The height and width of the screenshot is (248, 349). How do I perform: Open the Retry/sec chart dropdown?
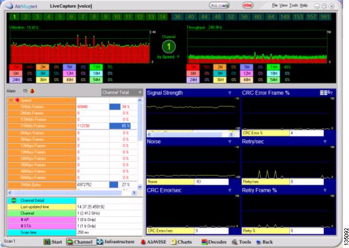coord(325,142)
